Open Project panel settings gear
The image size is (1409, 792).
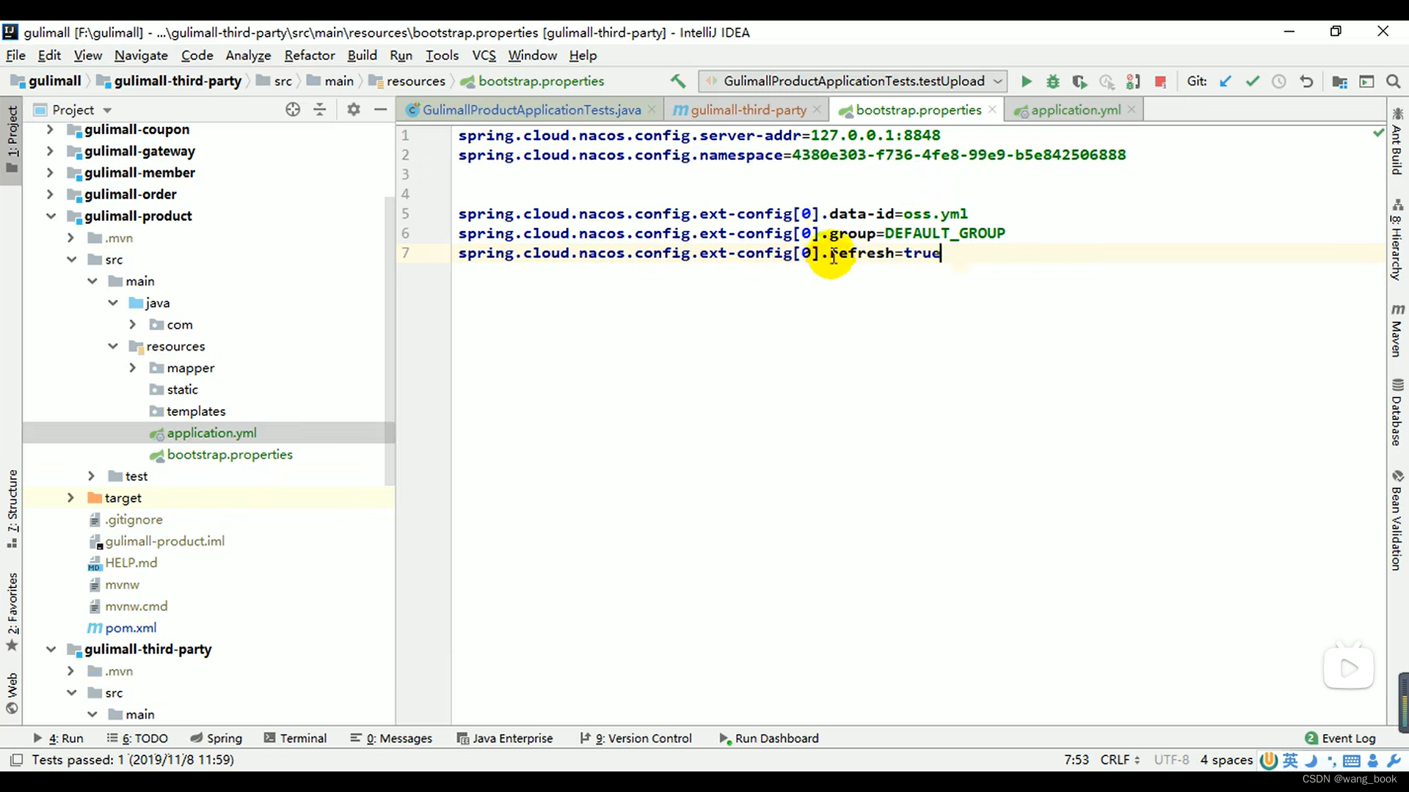(x=354, y=109)
